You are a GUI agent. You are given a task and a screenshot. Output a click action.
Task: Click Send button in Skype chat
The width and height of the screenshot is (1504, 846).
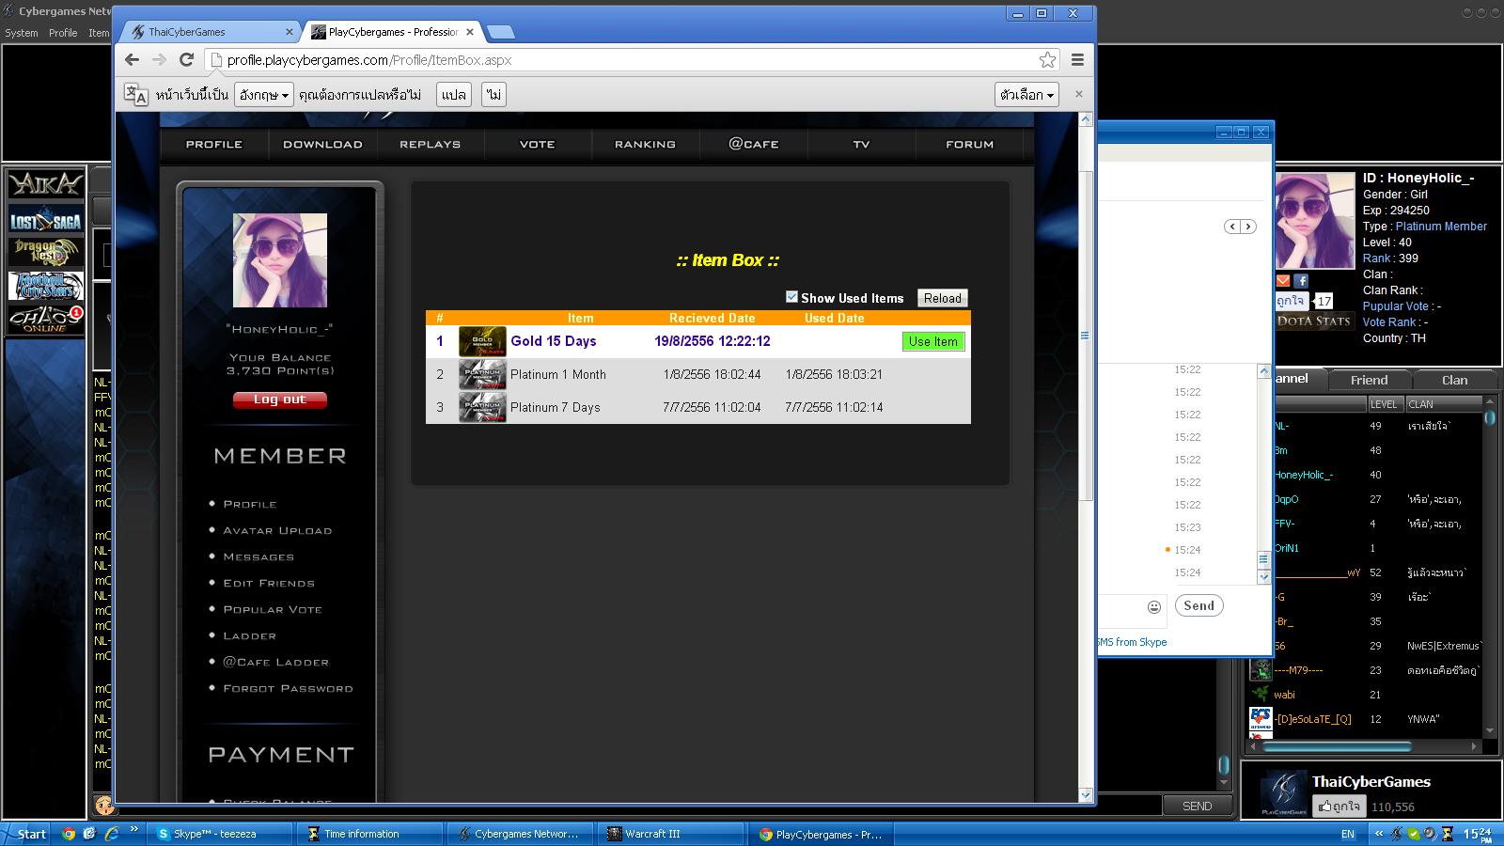(1198, 606)
